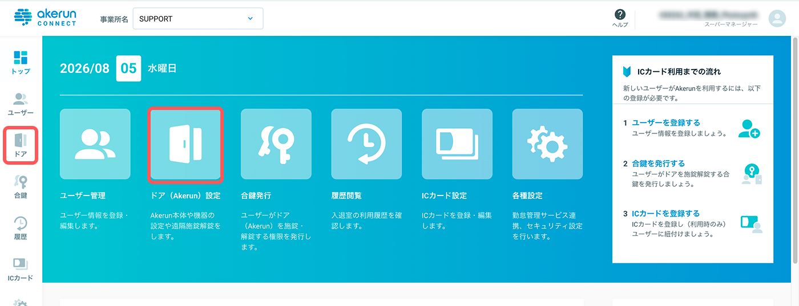Click the スーパーマネージャー role label
This screenshot has height=306, width=799.
(x=732, y=25)
